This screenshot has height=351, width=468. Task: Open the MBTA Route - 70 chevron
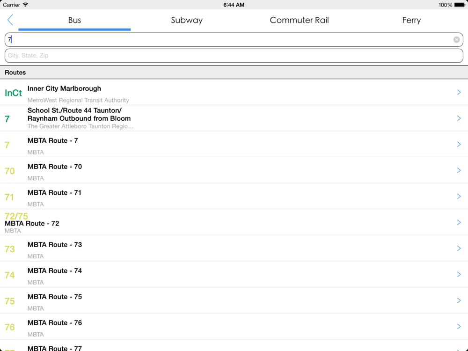[x=459, y=170]
